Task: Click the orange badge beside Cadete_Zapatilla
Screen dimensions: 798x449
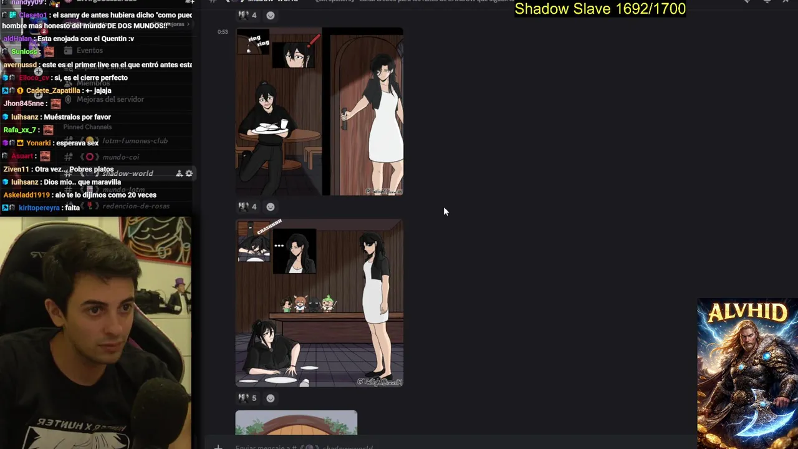Action: (x=21, y=90)
